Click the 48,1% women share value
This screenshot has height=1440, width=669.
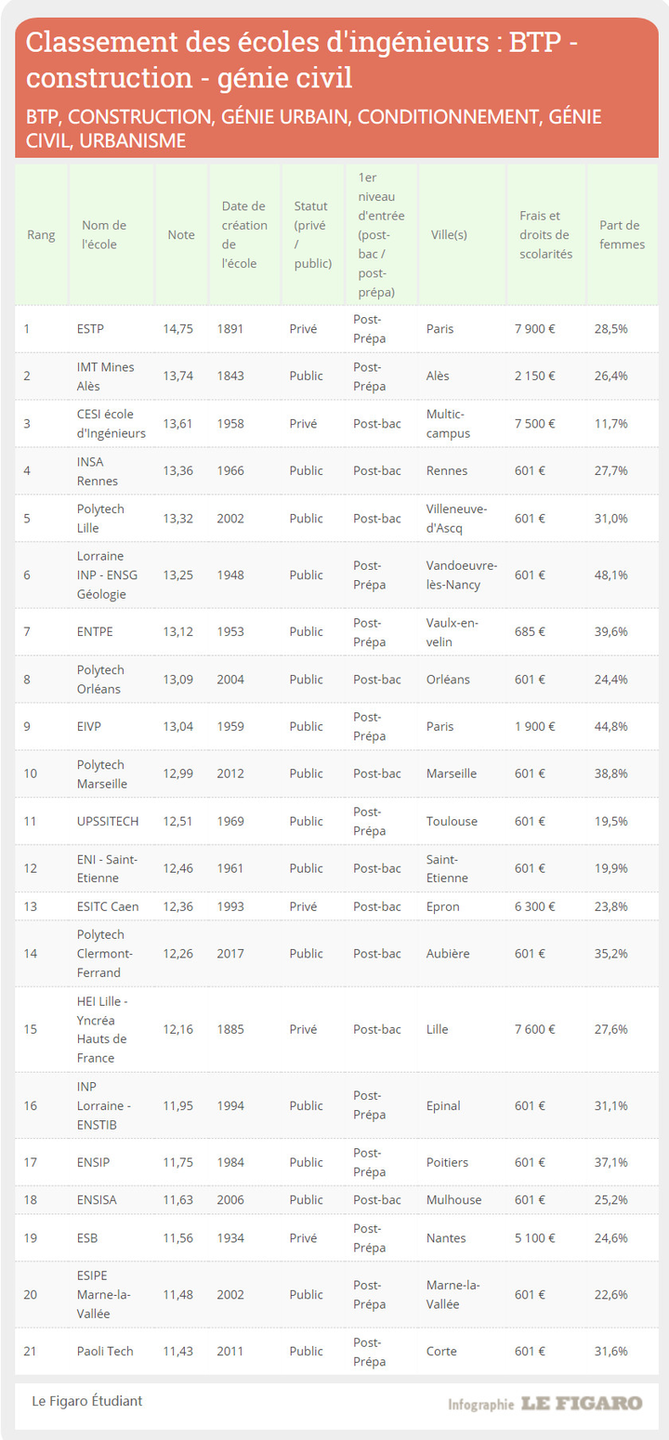pyautogui.click(x=611, y=575)
